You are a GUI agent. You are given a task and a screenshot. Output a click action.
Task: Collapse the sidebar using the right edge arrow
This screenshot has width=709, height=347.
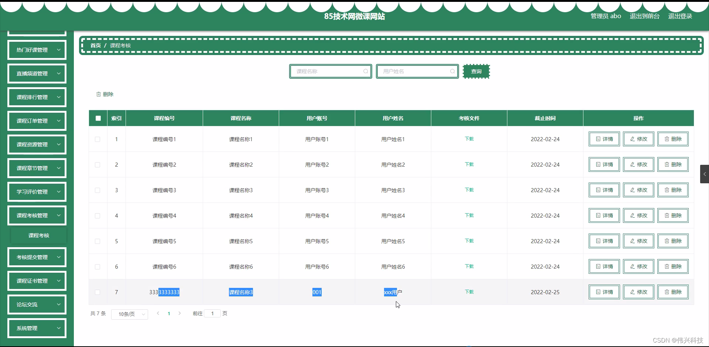pos(705,174)
